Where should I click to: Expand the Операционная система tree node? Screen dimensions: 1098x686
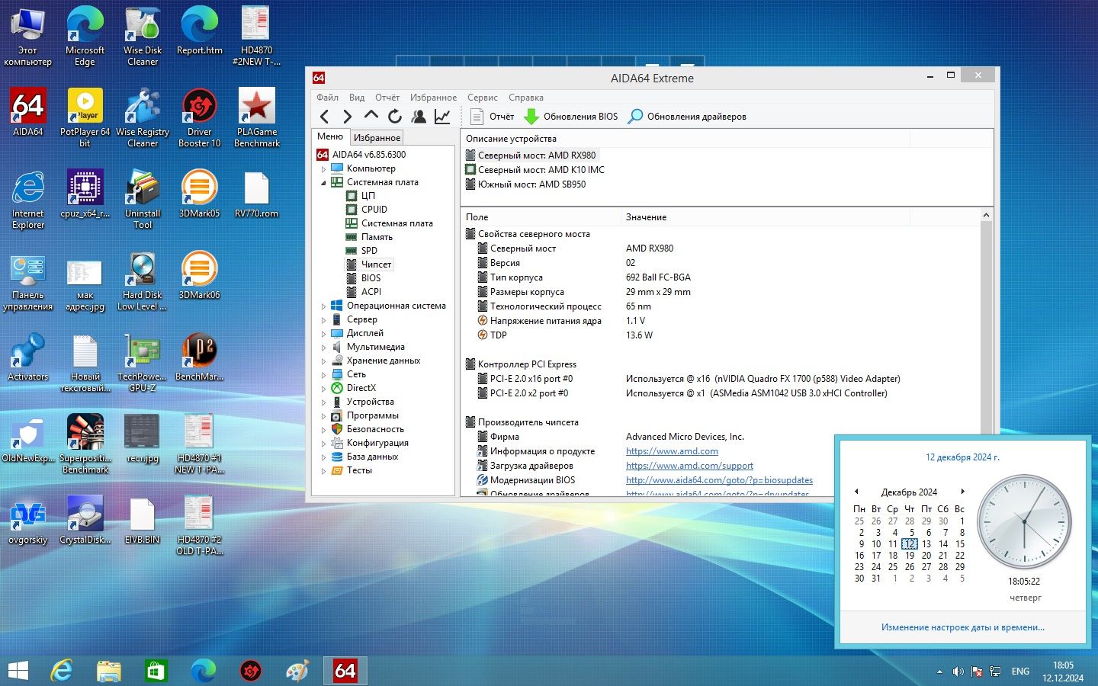coord(323,306)
